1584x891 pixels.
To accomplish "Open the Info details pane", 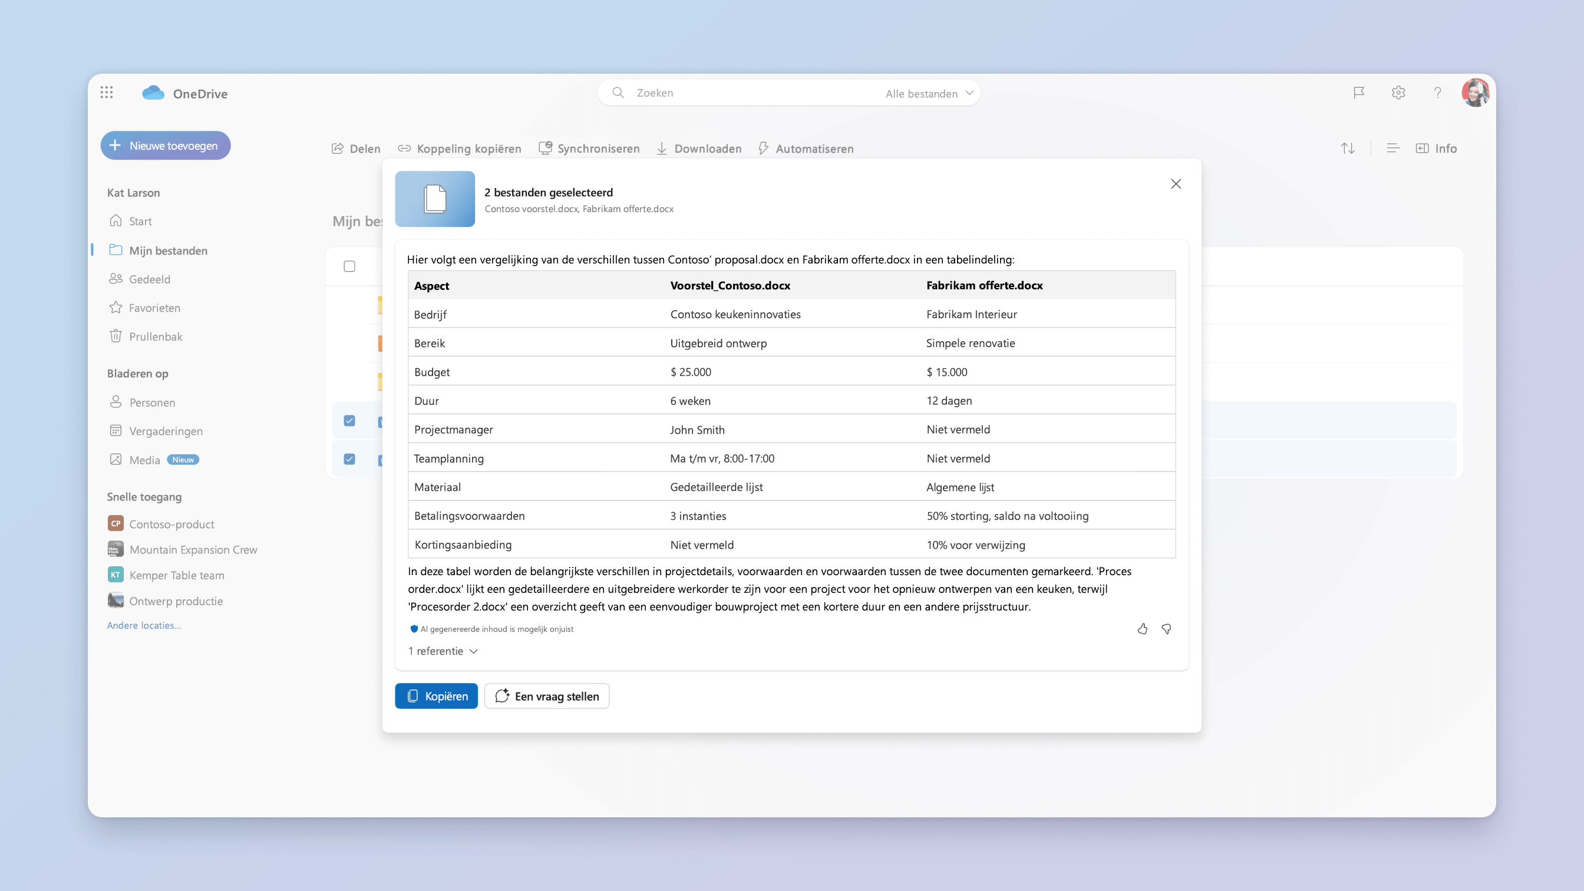I will click(1437, 148).
